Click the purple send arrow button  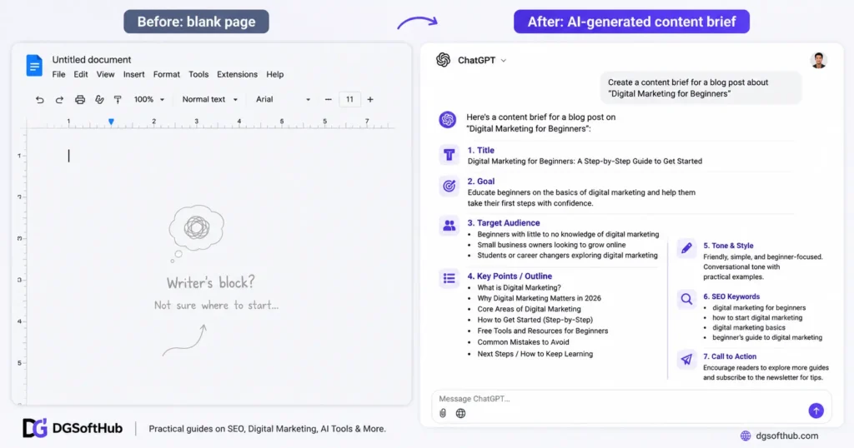click(x=816, y=411)
